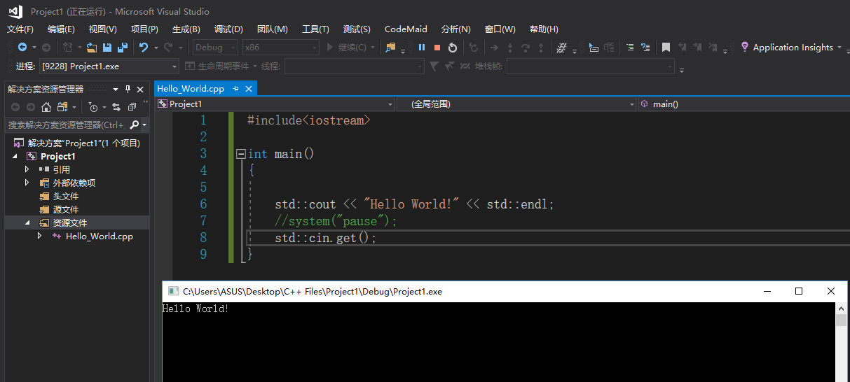Click the Hello World! console output text
Viewport: 850px width, 382px height.
[196, 309]
